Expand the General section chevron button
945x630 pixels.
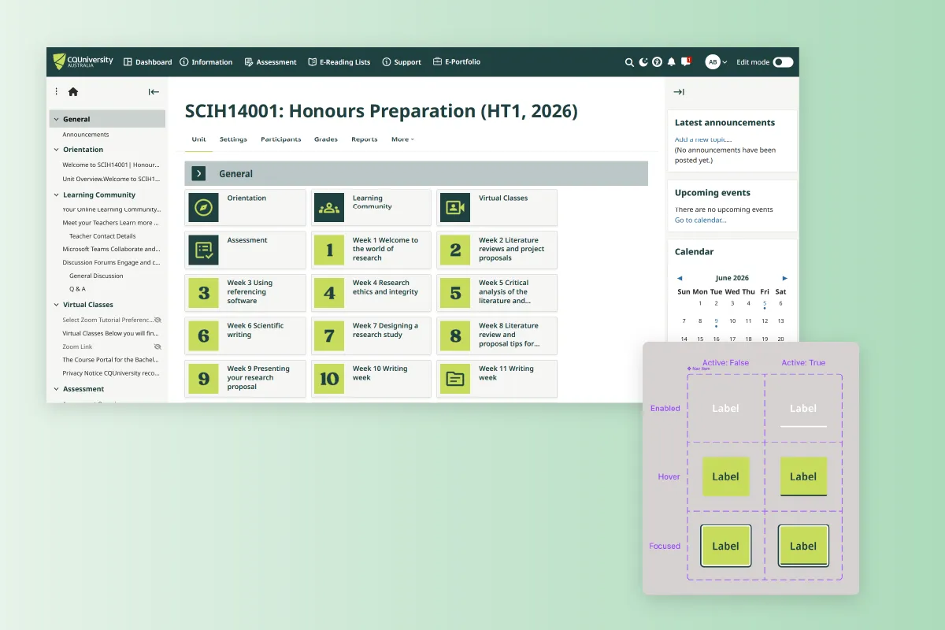point(198,173)
